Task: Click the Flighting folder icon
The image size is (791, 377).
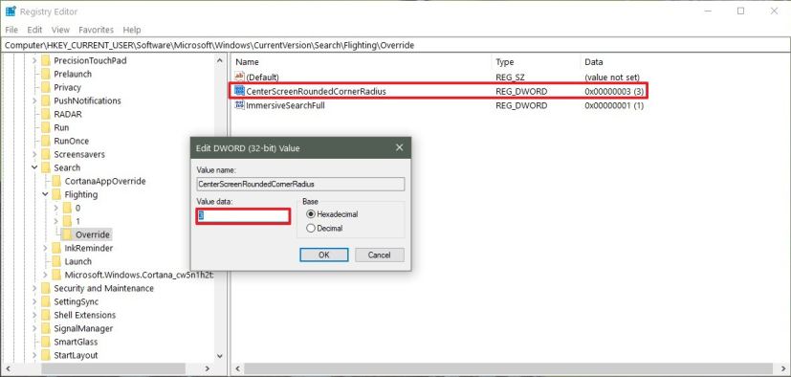Action: pyautogui.click(x=56, y=194)
